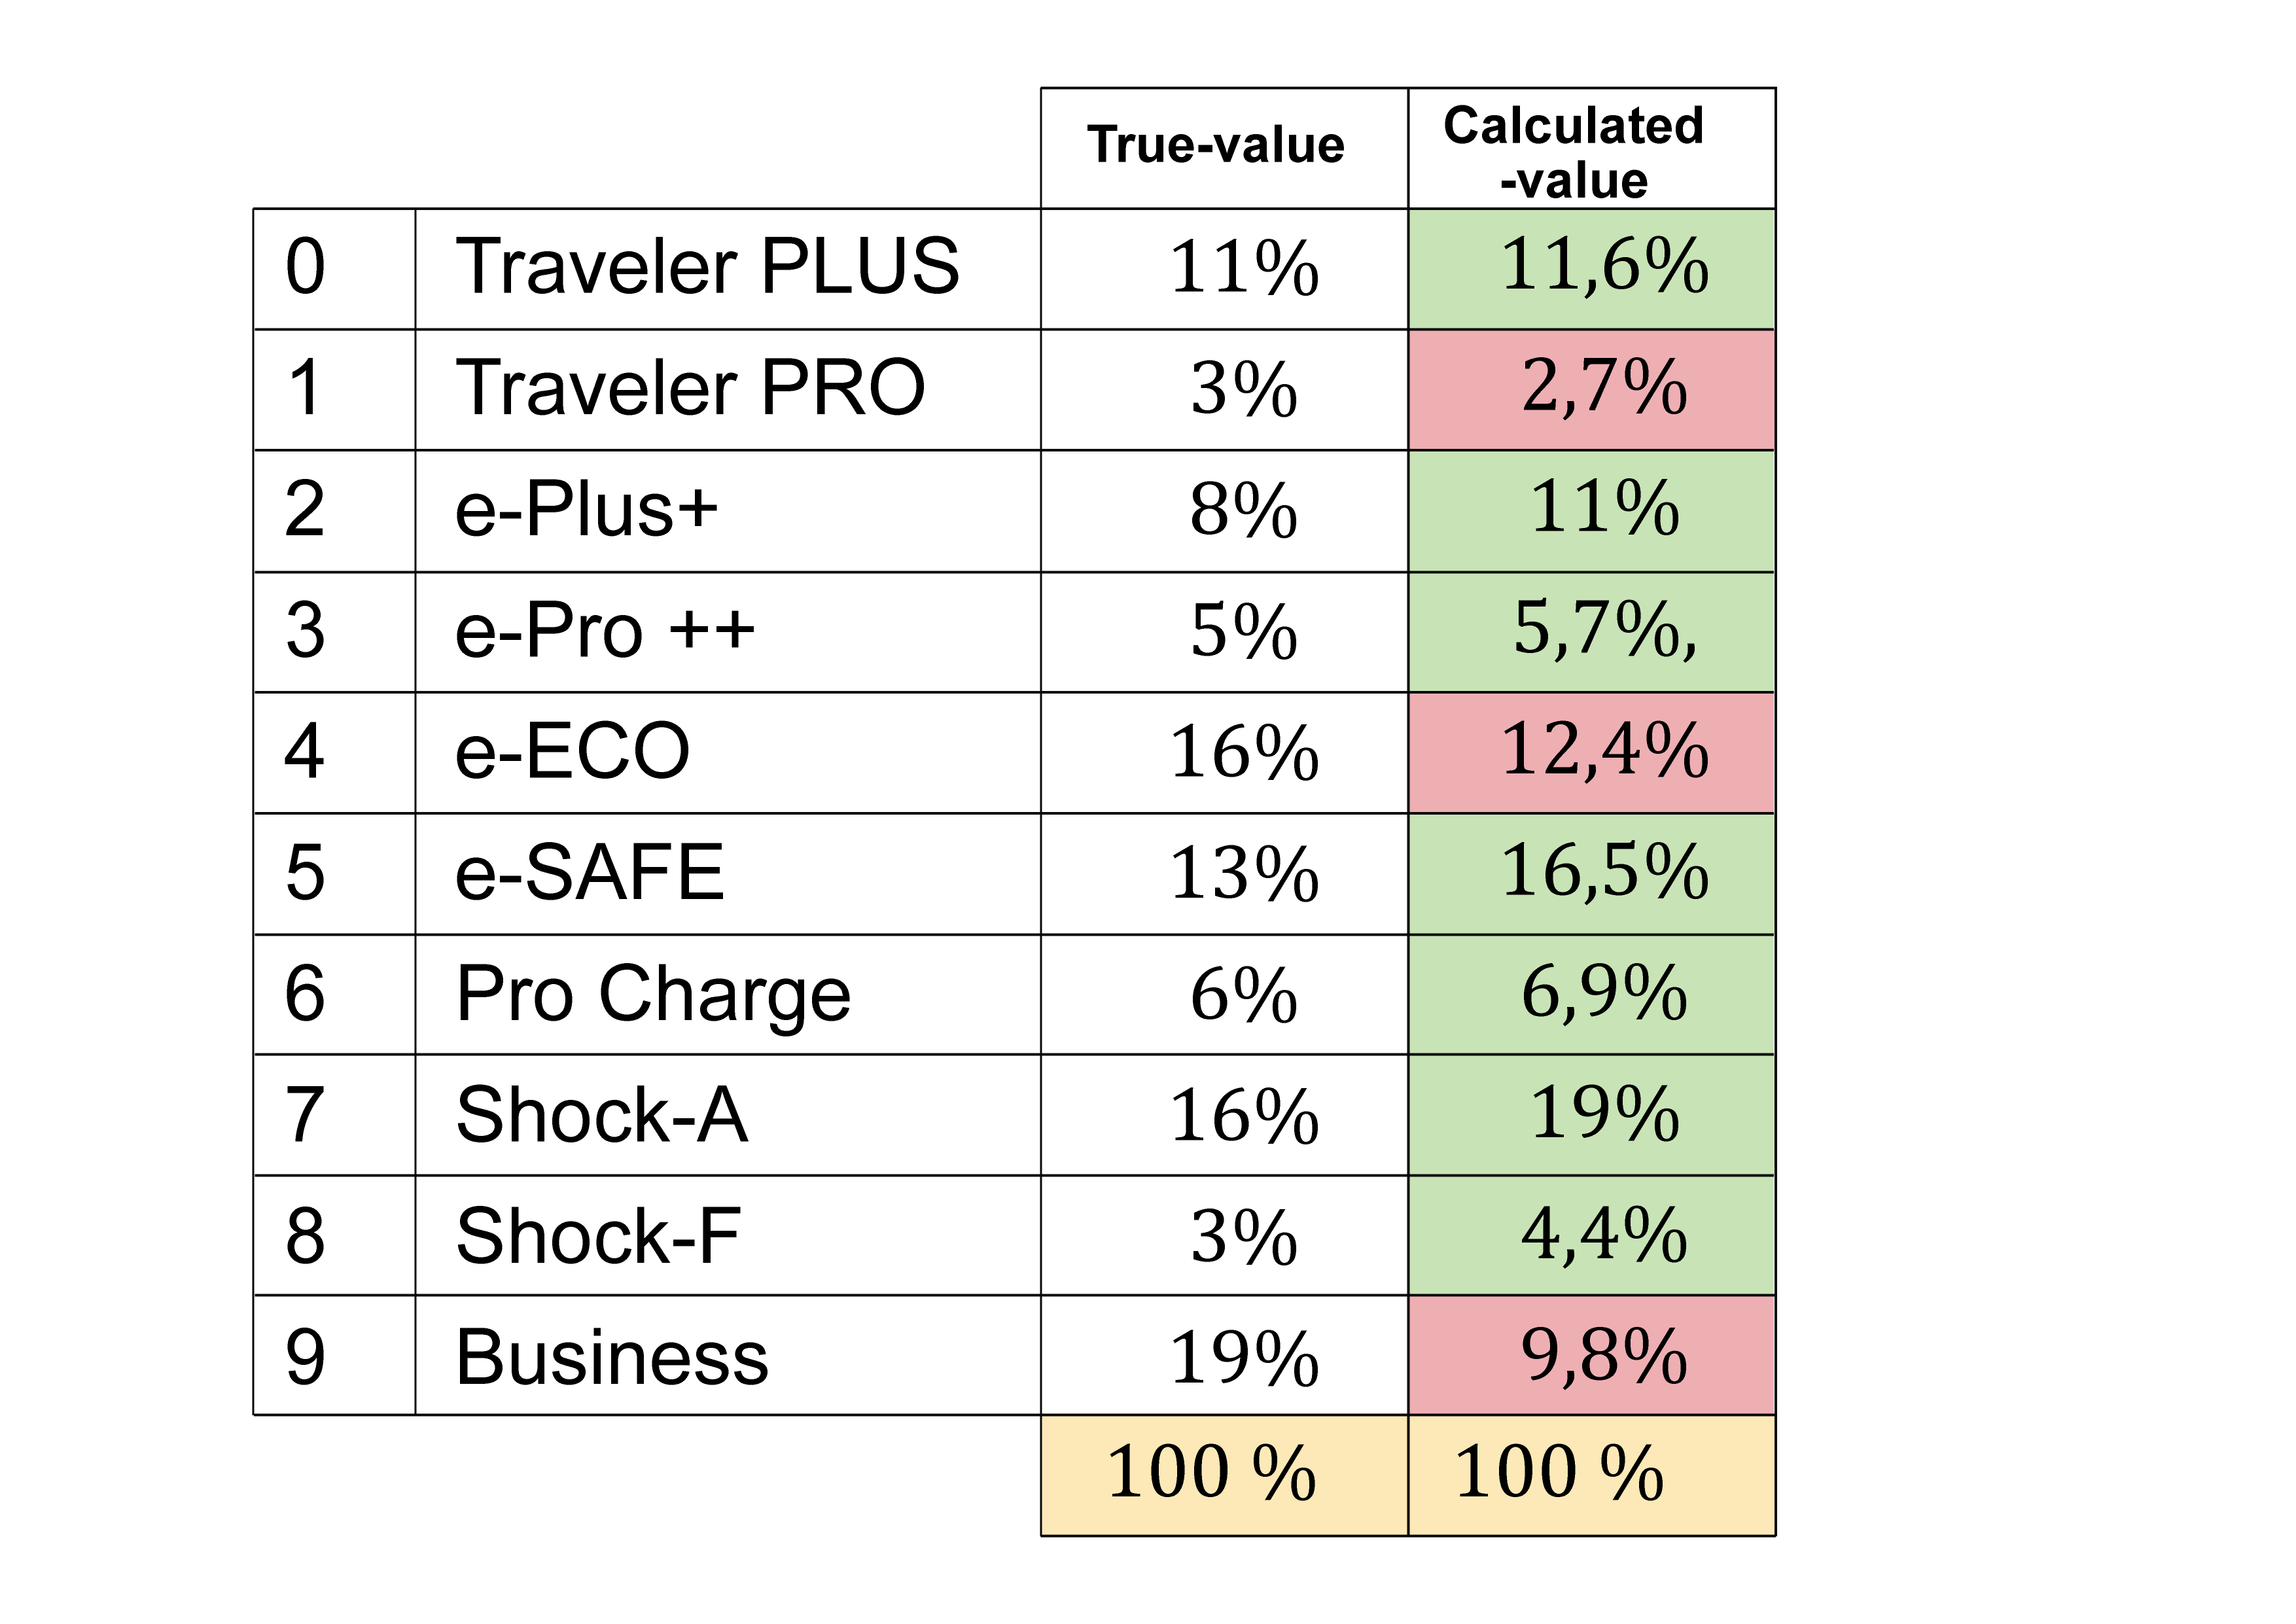Click the e-Plus+ product cell

point(587,510)
